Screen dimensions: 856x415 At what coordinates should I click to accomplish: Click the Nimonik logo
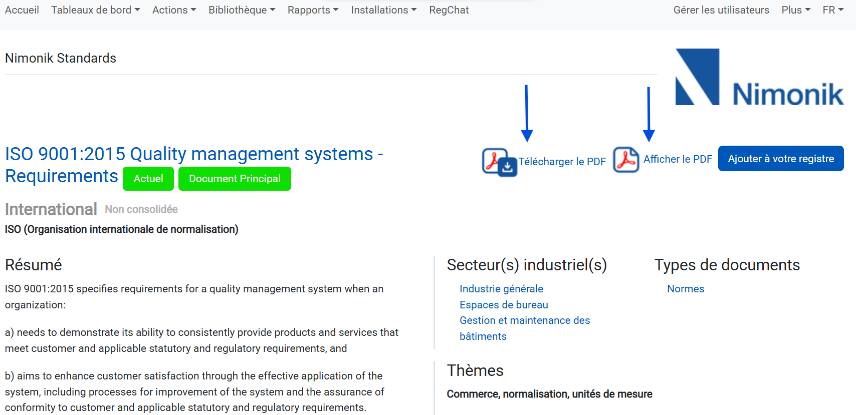pyautogui.click(x=759, y=78)
